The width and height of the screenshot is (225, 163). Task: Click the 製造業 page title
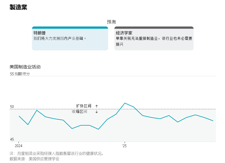tap(18, 7)
